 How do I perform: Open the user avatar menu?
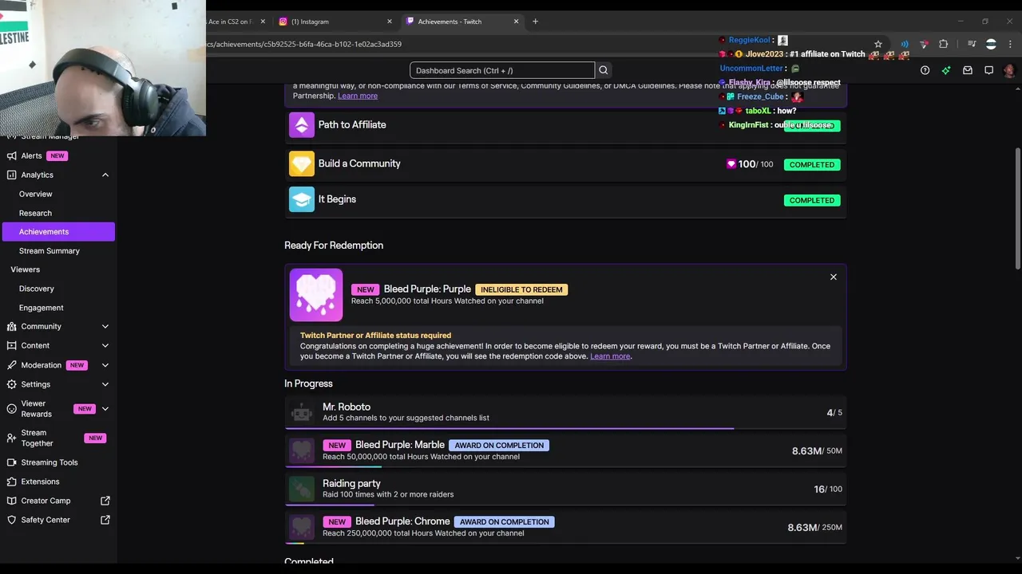(x=1009, y=70)
